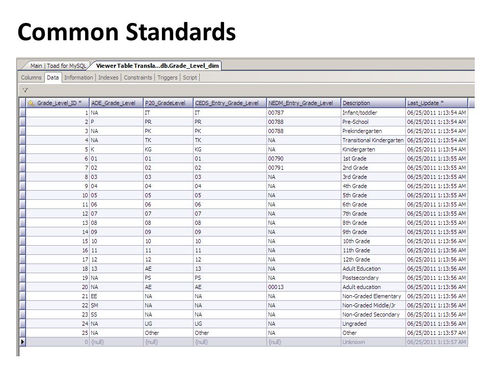Open the Information tab
This screenshot has height=367, width=489.
tap(78, 77)
